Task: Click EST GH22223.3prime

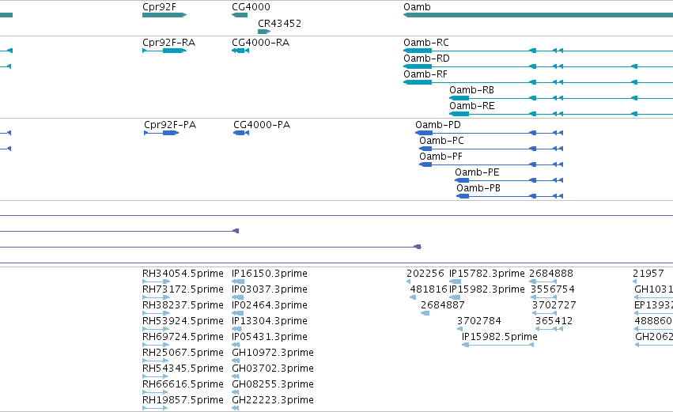Action: tap(235, 408)
